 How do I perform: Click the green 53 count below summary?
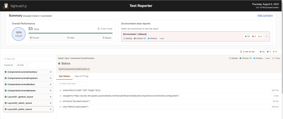point(262,52)
